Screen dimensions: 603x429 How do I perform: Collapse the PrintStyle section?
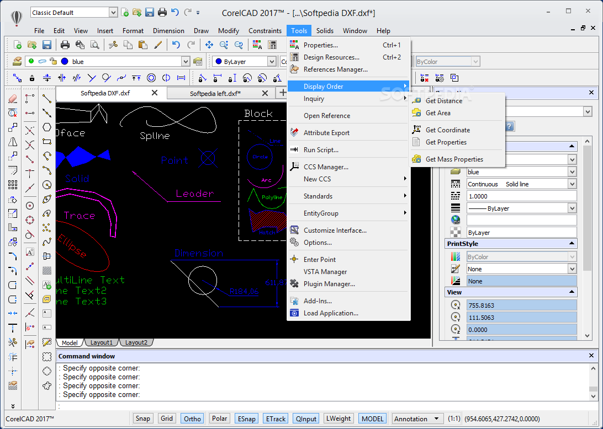click(572, 244)
